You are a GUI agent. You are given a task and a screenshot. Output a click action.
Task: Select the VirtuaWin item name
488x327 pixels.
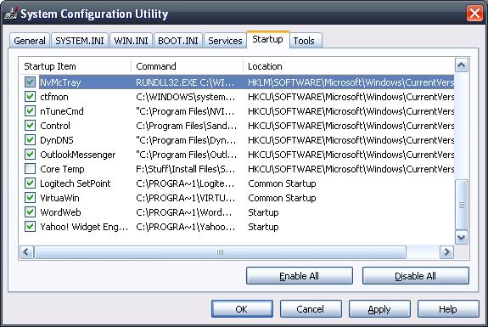point(59,197)
